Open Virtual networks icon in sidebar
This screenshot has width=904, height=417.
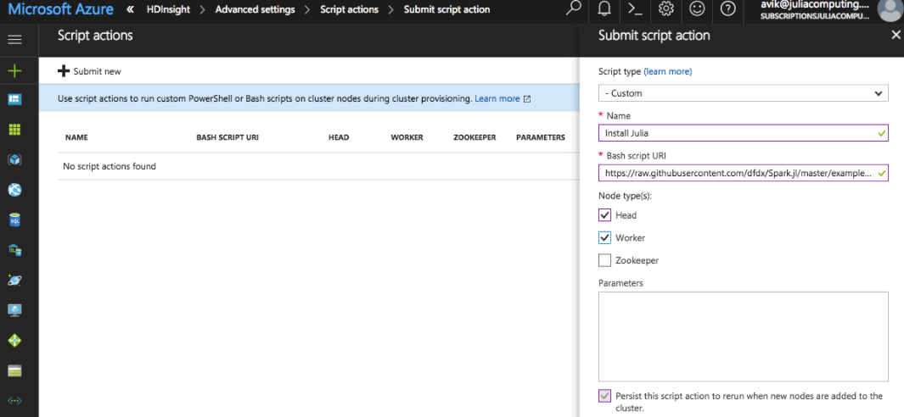point(14,400)
